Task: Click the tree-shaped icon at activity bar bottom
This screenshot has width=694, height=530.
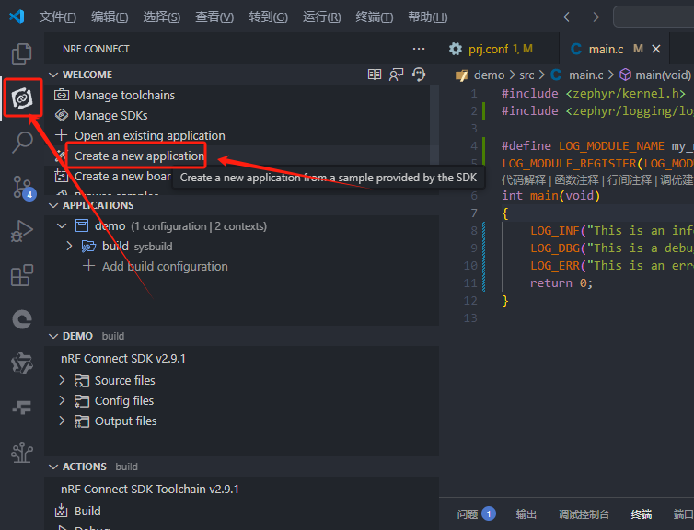Action: (22, 452)
